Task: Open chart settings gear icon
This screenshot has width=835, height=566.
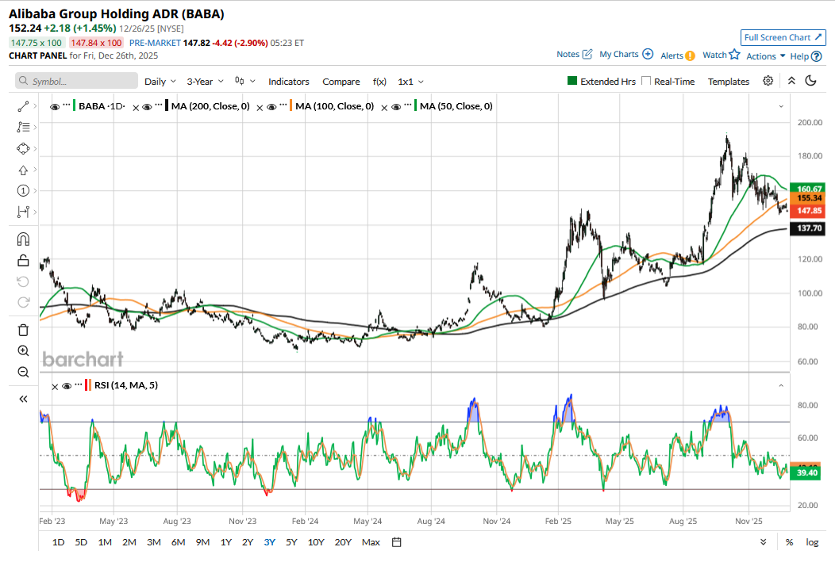Action: coord(768,81)
